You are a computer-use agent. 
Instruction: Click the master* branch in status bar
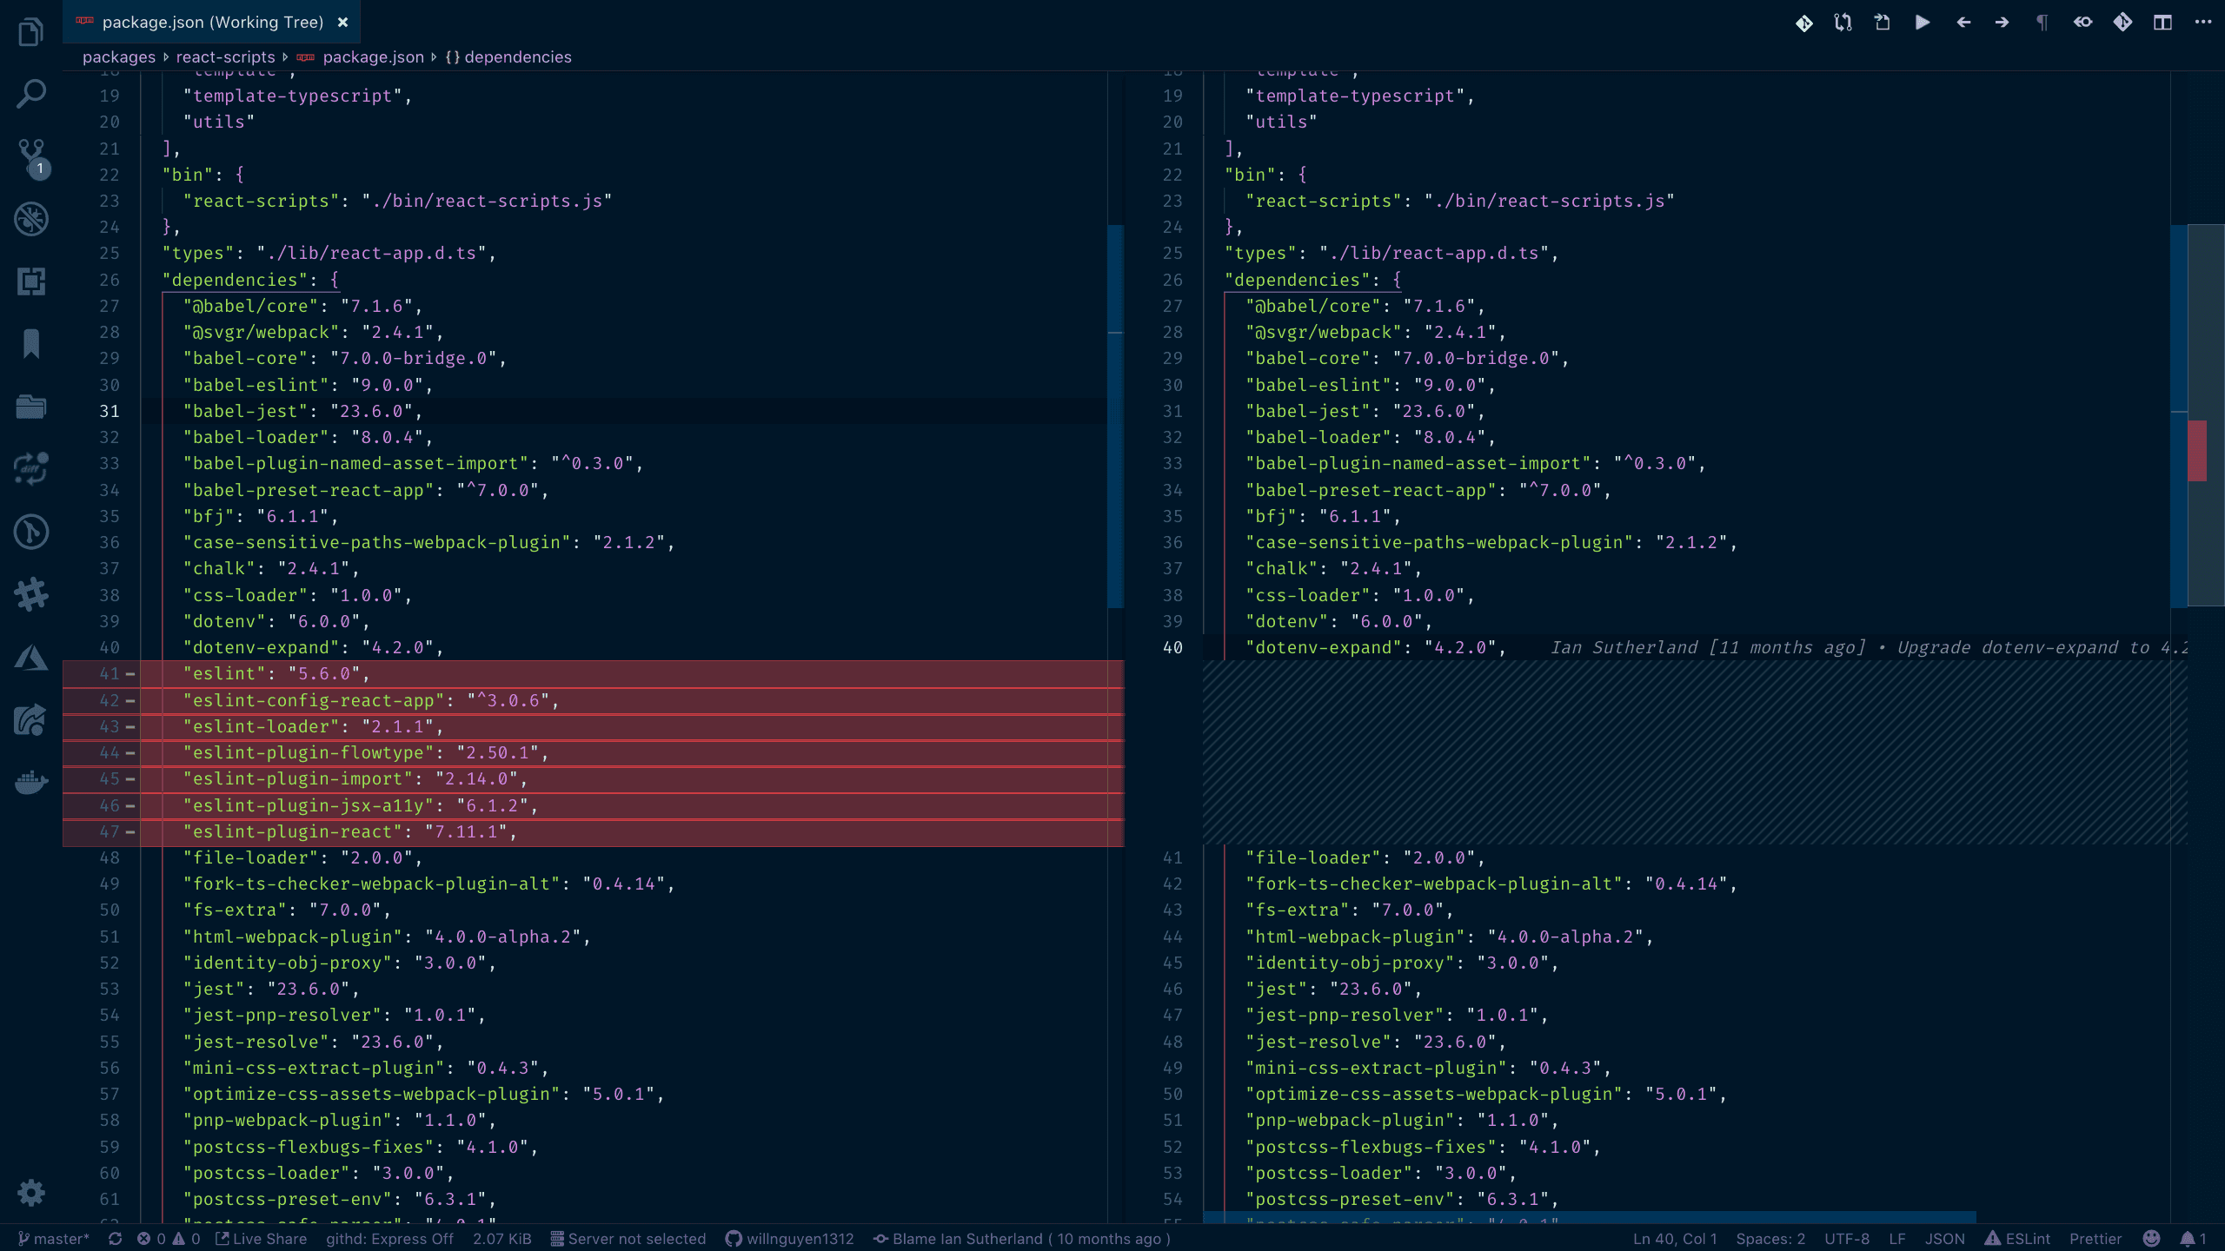tap(54, 1239)
